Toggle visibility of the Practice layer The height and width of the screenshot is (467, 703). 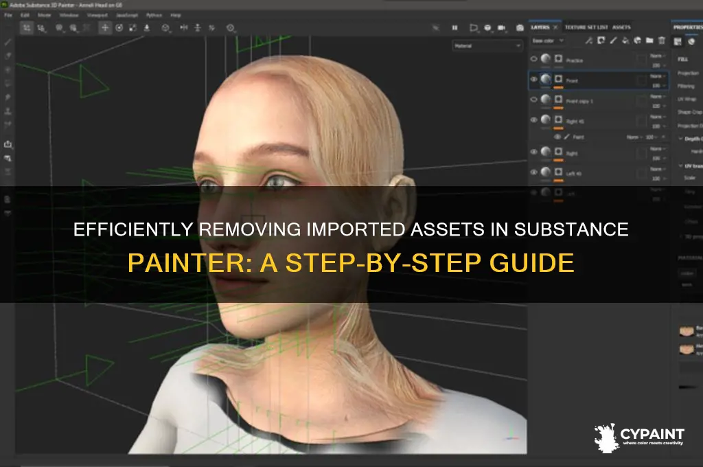(x=533, y=59)
